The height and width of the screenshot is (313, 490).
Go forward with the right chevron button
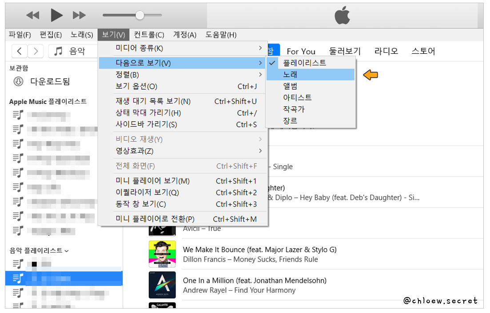[x=35, y=51]
